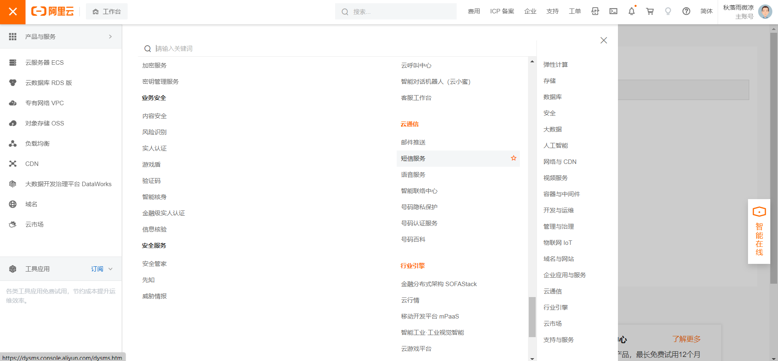Jump to 数据库 category
Image resolution: width=778 pixels, height=361 pixels.
[x=552, y=97]
